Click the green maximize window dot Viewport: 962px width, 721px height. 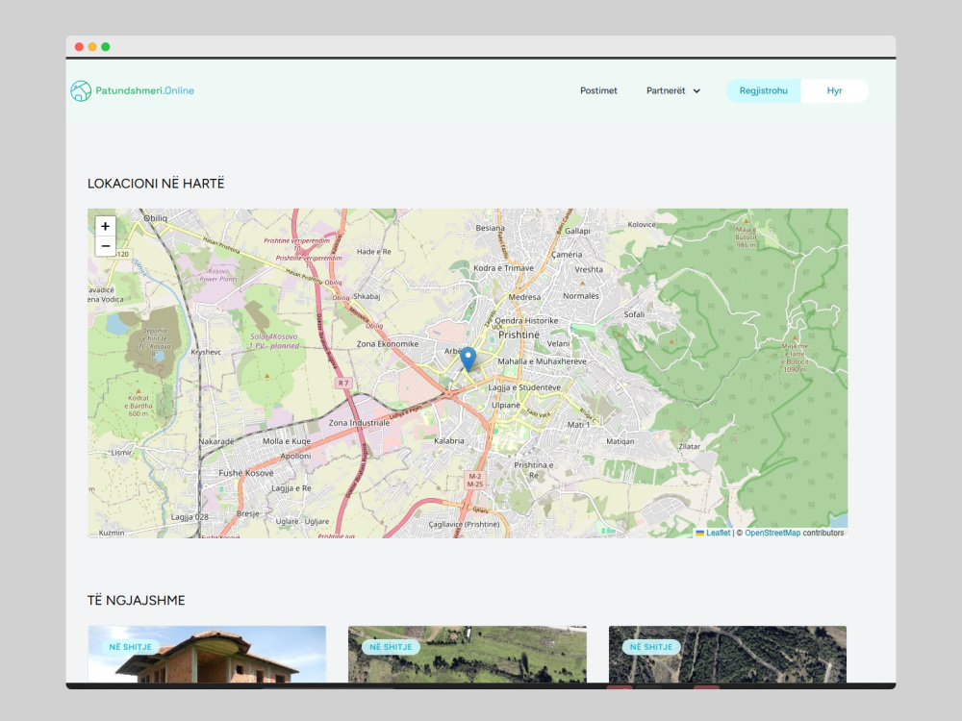coord(106,46)
